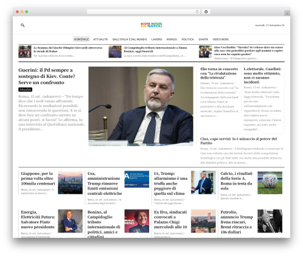Open Dall'Italia e dal Mondo section
Image resolution: width=303 pixels, height=256 pixels.
coord(130,39)
